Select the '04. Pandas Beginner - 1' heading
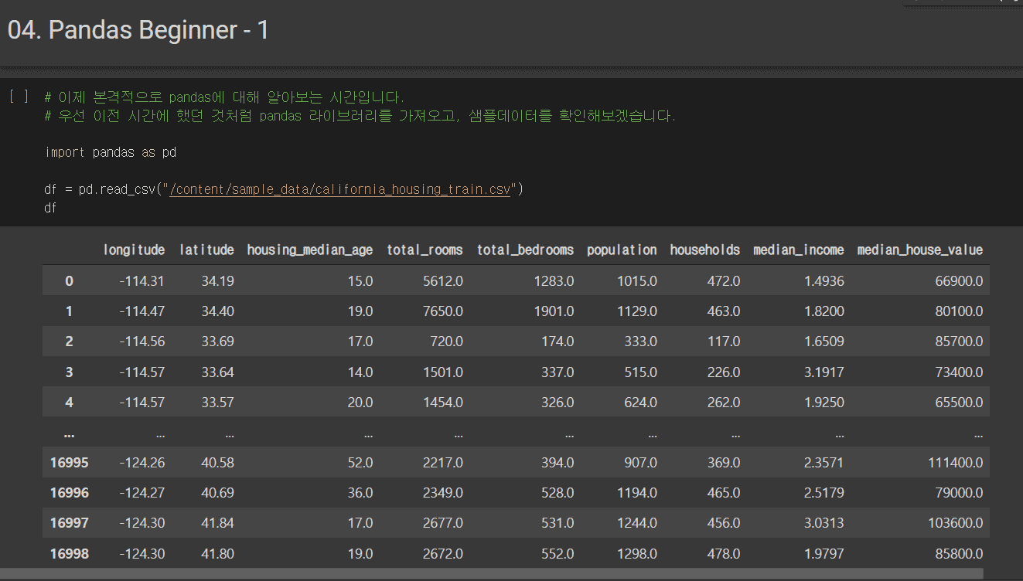Image resolution: width=1023 pixels, height=581 pixels. (138, 30)
